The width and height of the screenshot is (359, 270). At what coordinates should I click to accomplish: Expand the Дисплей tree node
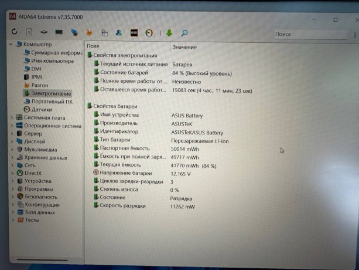[12, 141]
